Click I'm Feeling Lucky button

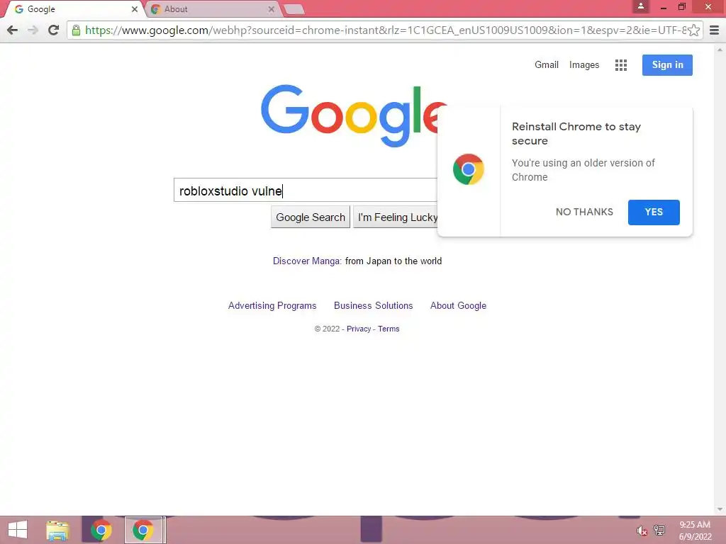(x=396, y=217)
